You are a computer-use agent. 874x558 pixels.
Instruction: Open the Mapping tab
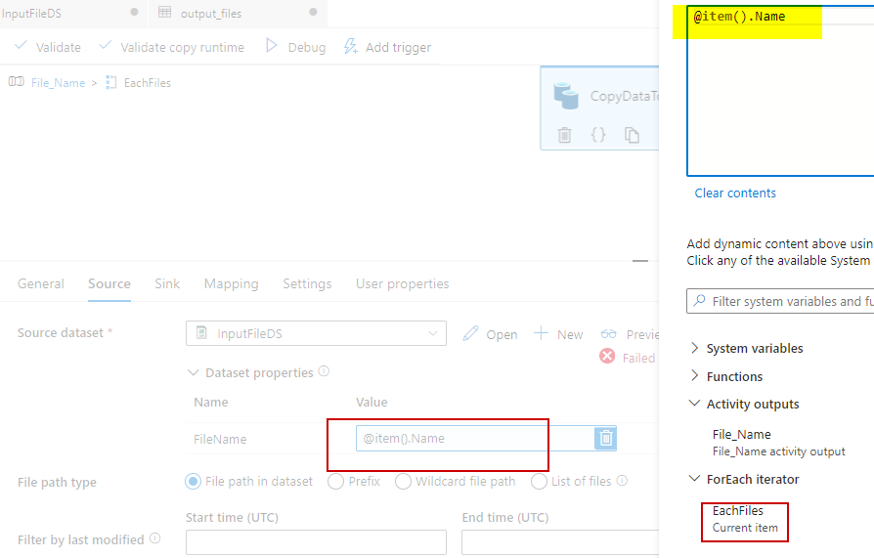click(x=232, y=283)
